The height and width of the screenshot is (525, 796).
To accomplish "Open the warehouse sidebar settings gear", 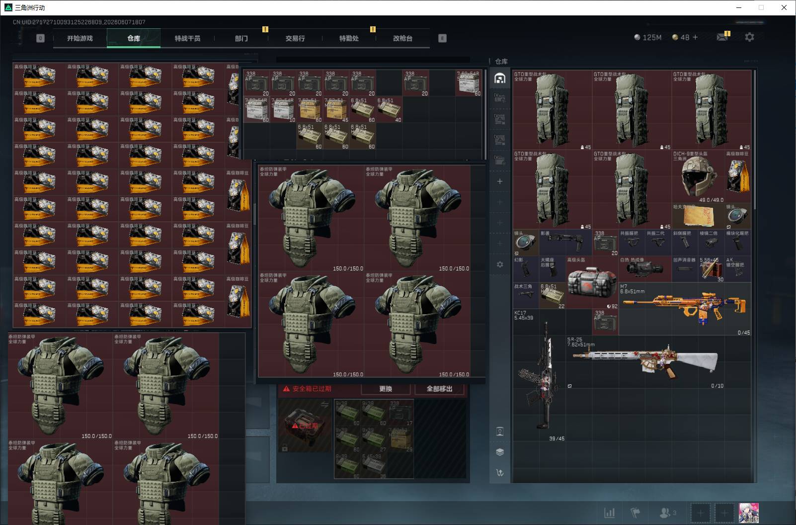I will pyautogui.click(x=500, y=264).
